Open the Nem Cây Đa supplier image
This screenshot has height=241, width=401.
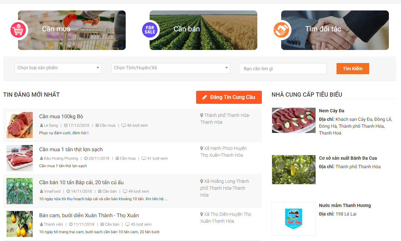coord(294,120)
